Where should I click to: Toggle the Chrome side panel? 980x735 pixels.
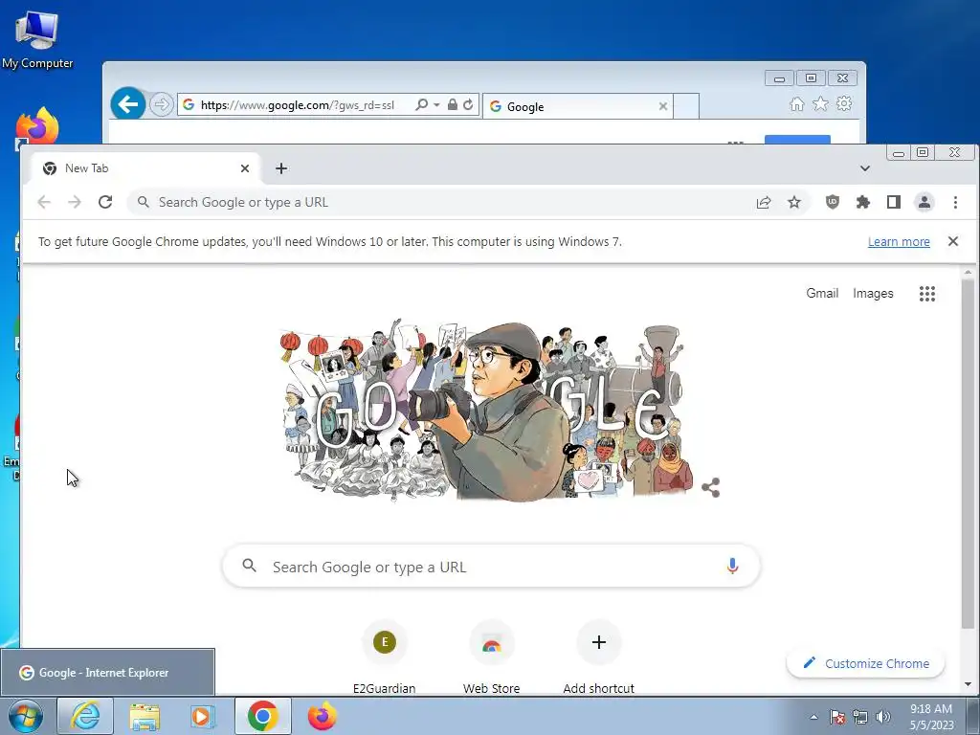pyautogui.click(x=894, y=202)
